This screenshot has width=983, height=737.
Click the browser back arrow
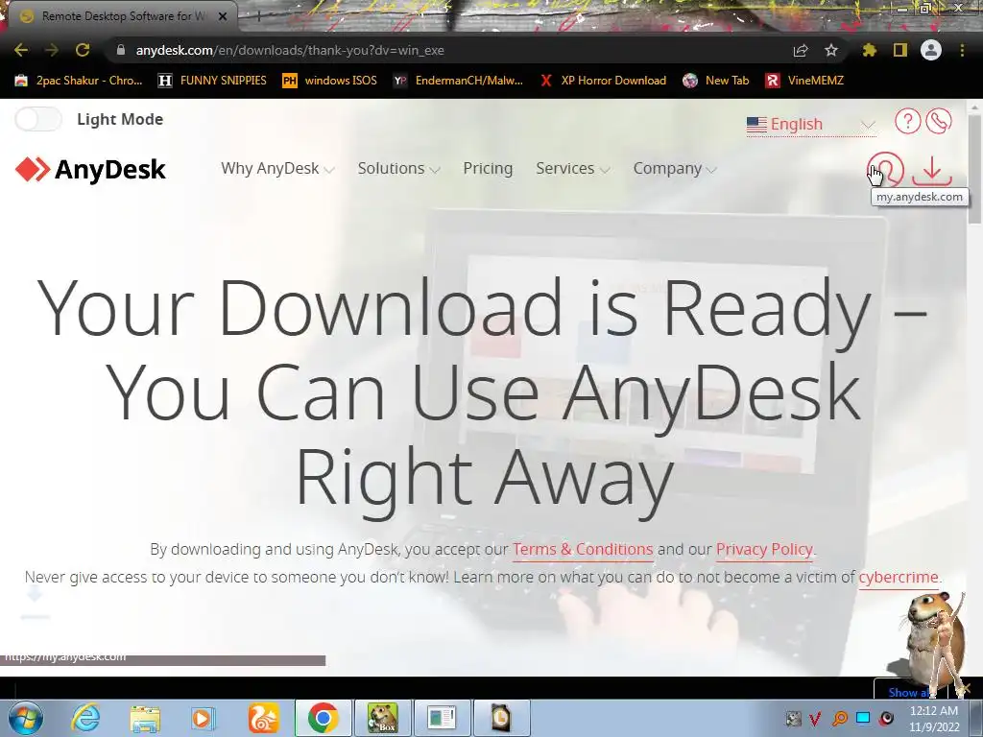pos(21,50)
